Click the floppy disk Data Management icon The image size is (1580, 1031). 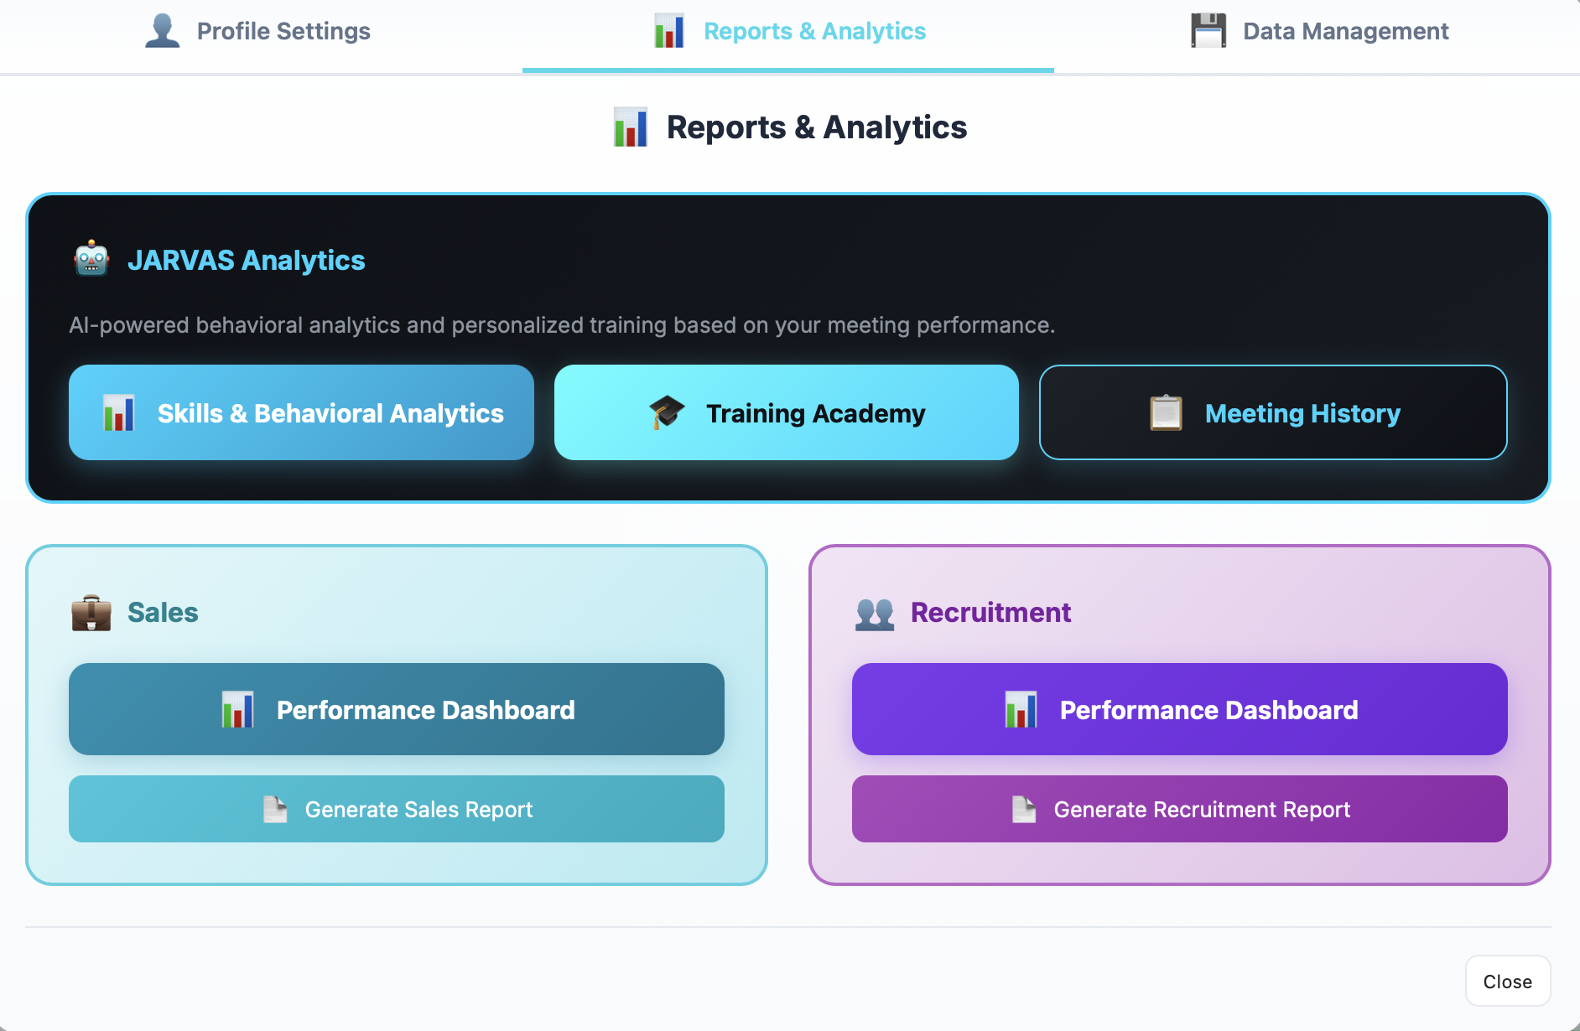[x=1208, y=31]
